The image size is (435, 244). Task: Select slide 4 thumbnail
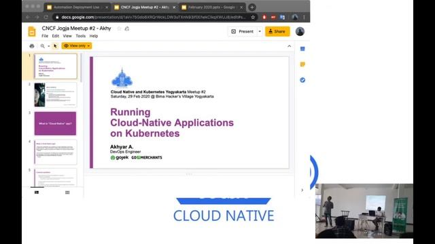tap(56, 152)
